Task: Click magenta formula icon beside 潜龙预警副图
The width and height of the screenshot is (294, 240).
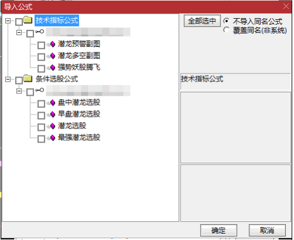Action: point(53,44)
